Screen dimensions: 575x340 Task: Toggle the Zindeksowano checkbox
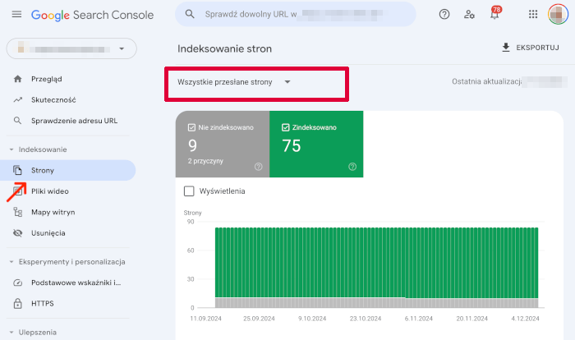[x=285, y=127]
